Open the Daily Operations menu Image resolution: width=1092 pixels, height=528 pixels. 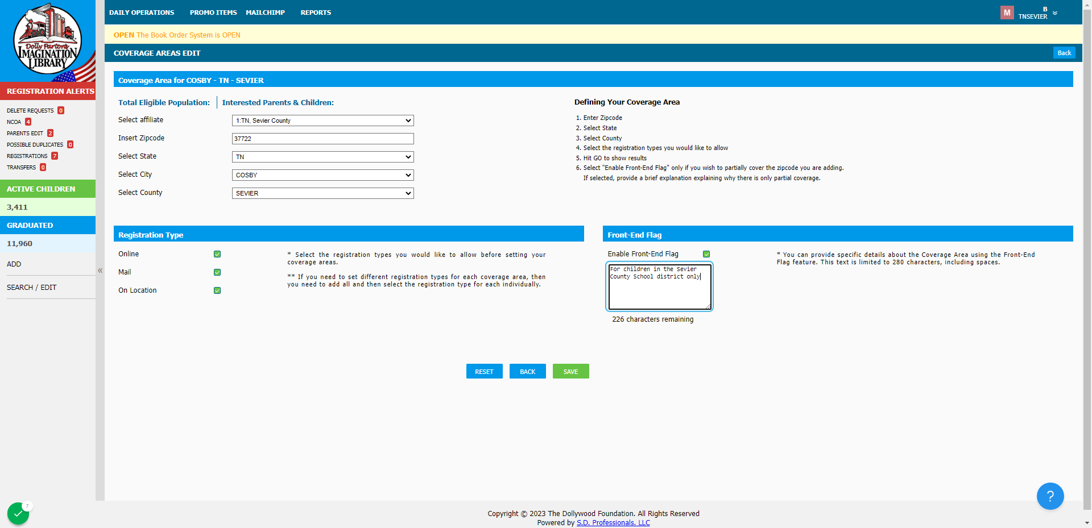point(142,13)
